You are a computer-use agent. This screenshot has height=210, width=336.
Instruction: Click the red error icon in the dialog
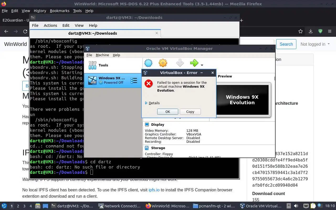pos(149,84)
